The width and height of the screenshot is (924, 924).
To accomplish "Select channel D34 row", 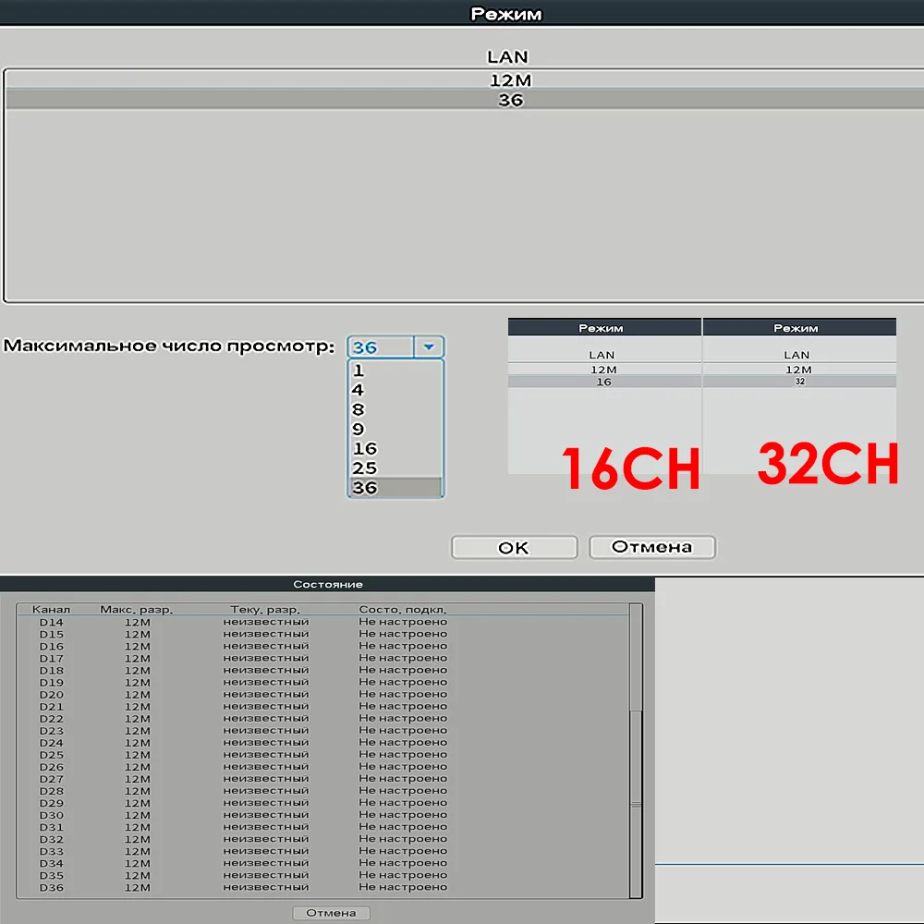I will coord(322,864).
